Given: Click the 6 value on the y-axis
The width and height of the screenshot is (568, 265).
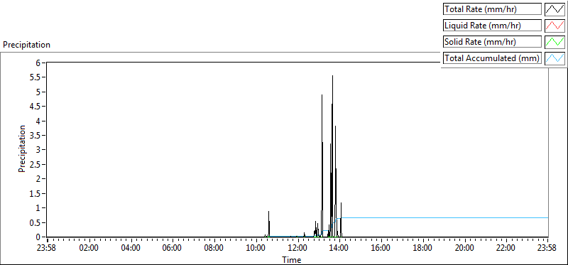Looking at the screenshot, I should [x=38, y=63].
